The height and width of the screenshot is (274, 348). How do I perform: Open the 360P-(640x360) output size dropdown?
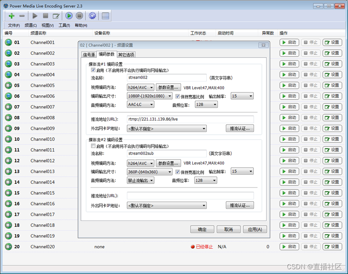click(x=150, y=172)
